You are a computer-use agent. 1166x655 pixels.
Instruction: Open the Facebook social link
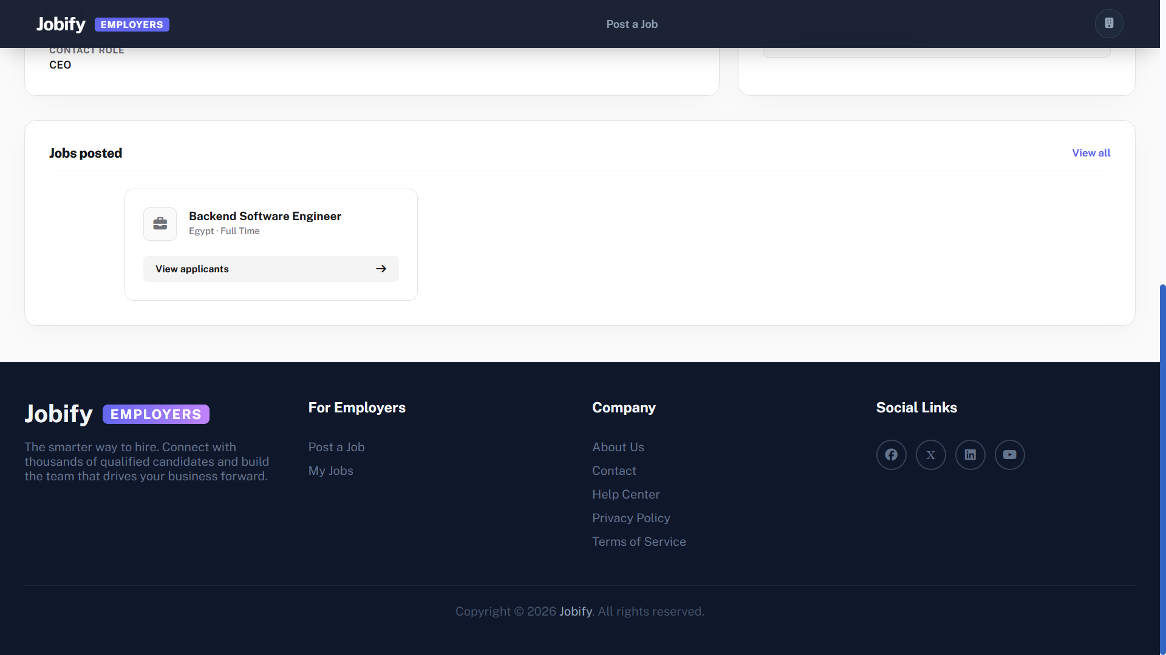[892, 455]
